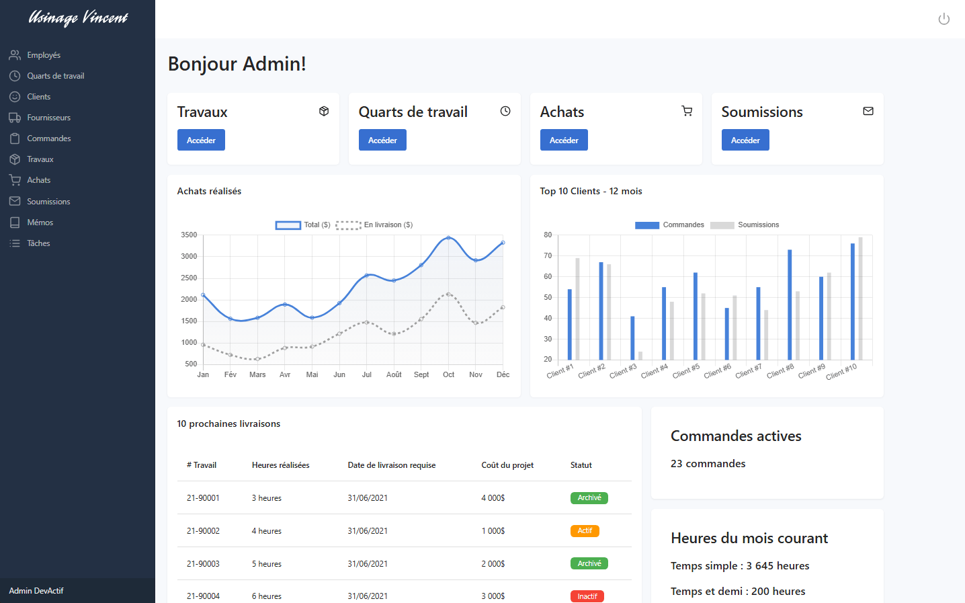
Task: Click the clock icon beside Quarts de travail in sidebar
Action: pos(15,76)
